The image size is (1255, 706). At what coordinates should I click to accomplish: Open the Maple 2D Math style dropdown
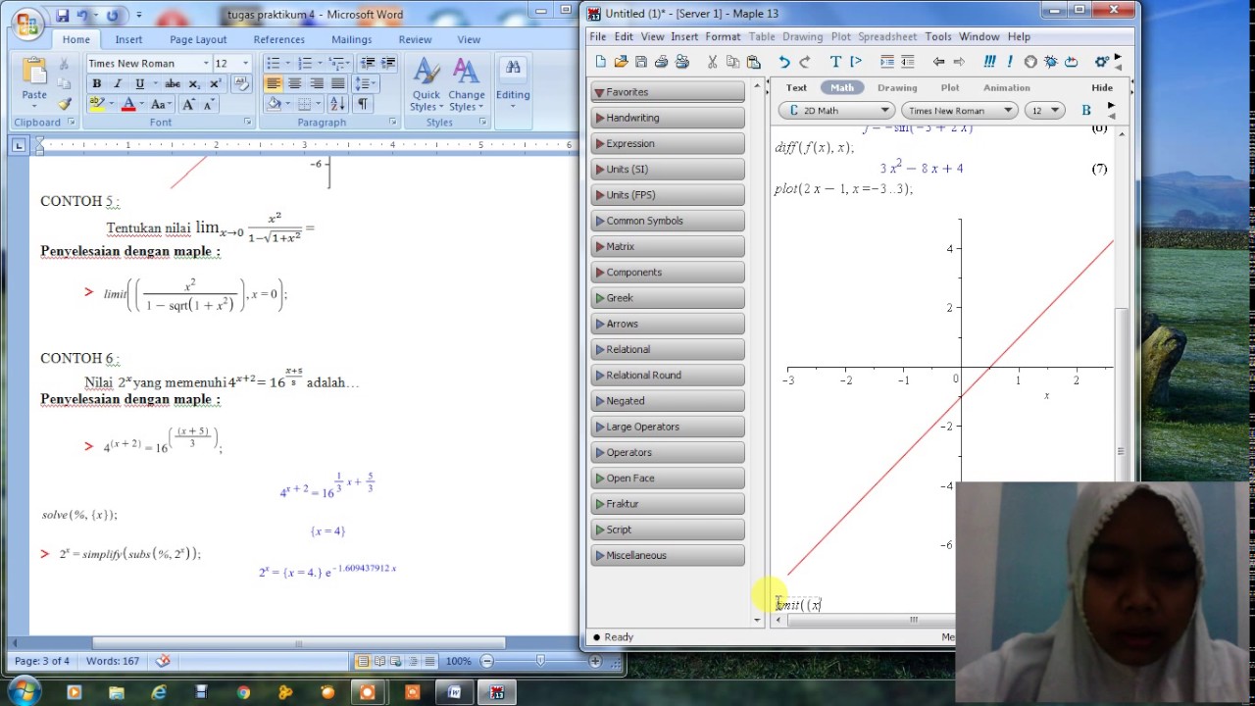click(836, 111)
